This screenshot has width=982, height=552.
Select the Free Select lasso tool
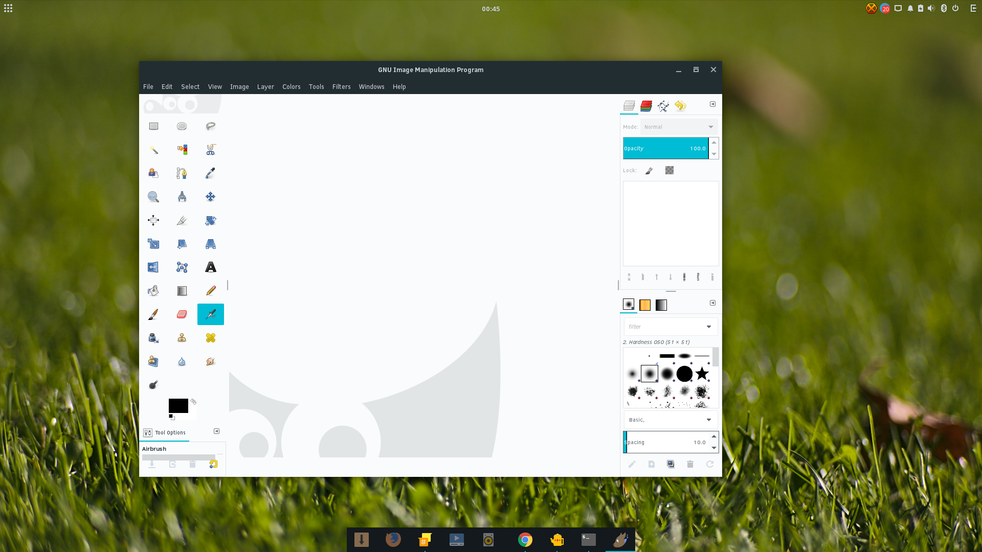click(x=210, y=126)
